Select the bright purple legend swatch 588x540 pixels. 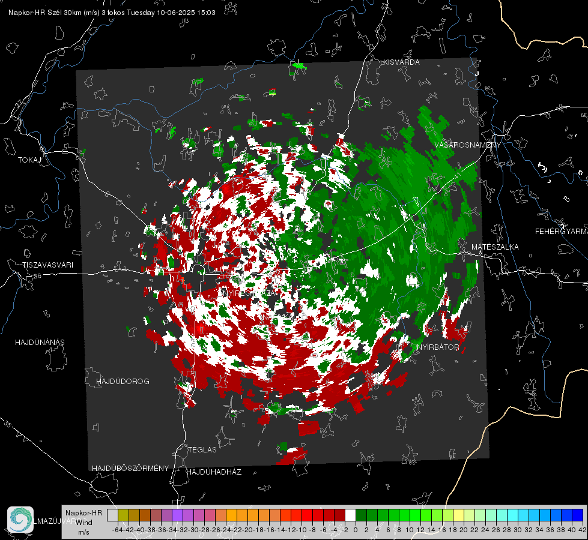click(x=177, y=515)
